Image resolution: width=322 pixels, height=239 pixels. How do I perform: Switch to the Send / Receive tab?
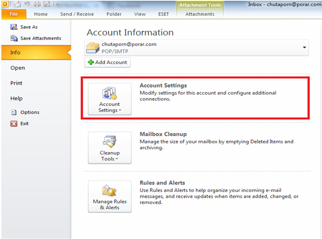tap(77, 14)
